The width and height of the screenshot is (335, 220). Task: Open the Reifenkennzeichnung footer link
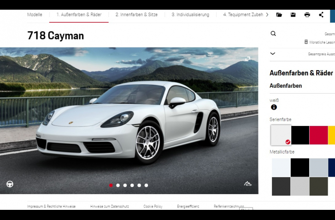click(x=229, y=206)
